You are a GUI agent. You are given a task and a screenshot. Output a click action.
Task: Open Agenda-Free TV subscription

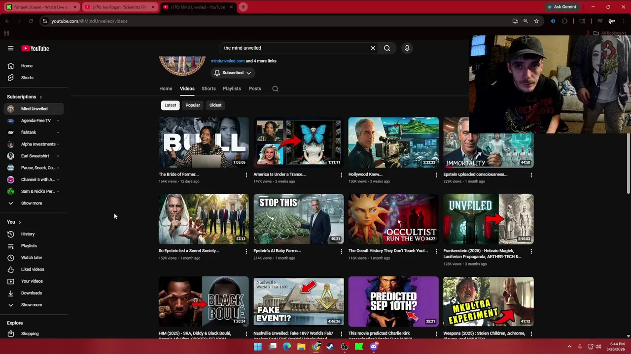[34, 120]
